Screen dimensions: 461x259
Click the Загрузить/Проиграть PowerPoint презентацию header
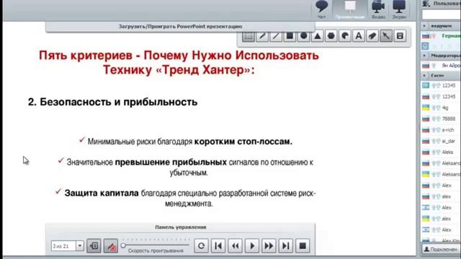[180, 27]
